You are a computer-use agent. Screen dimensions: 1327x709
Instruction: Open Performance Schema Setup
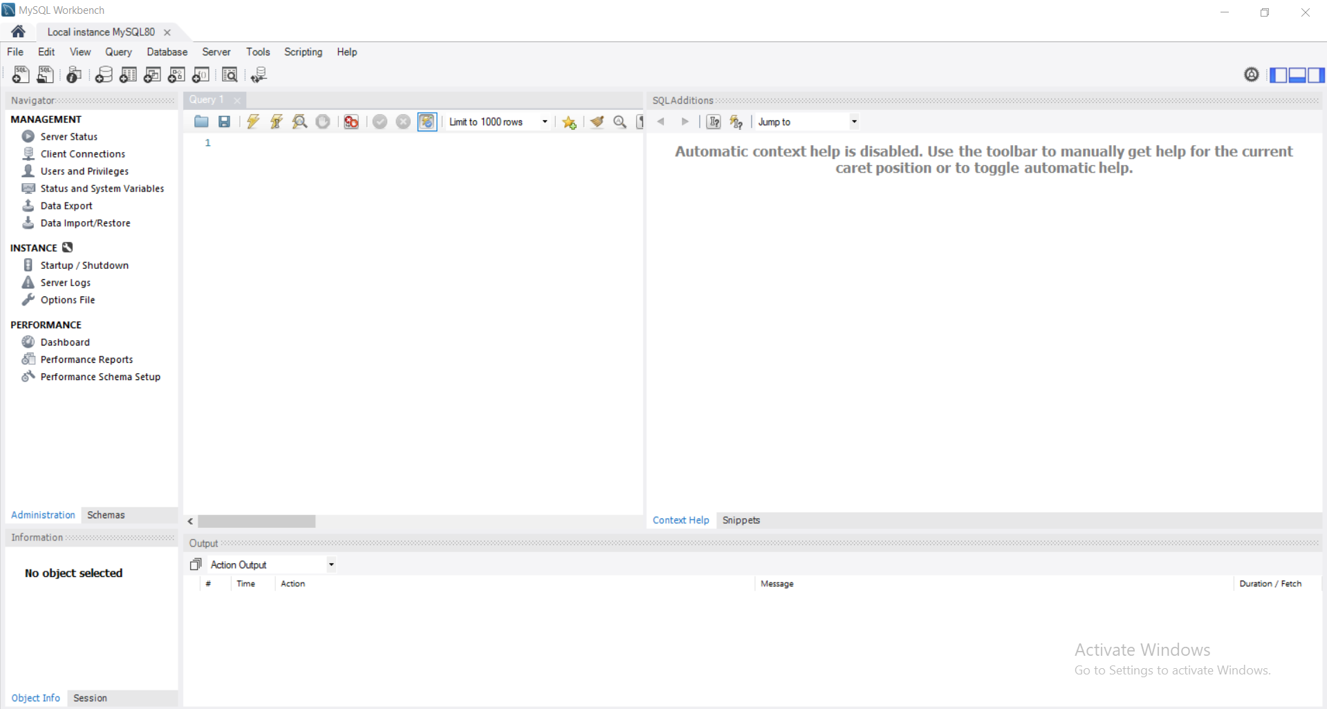[100, 377]
